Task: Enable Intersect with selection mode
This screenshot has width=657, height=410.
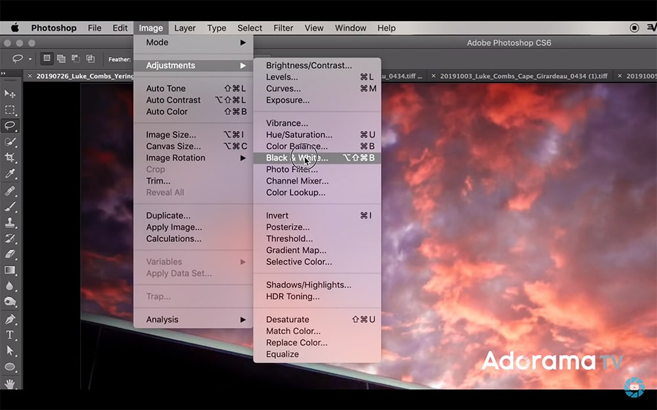Action: [90, 59]
